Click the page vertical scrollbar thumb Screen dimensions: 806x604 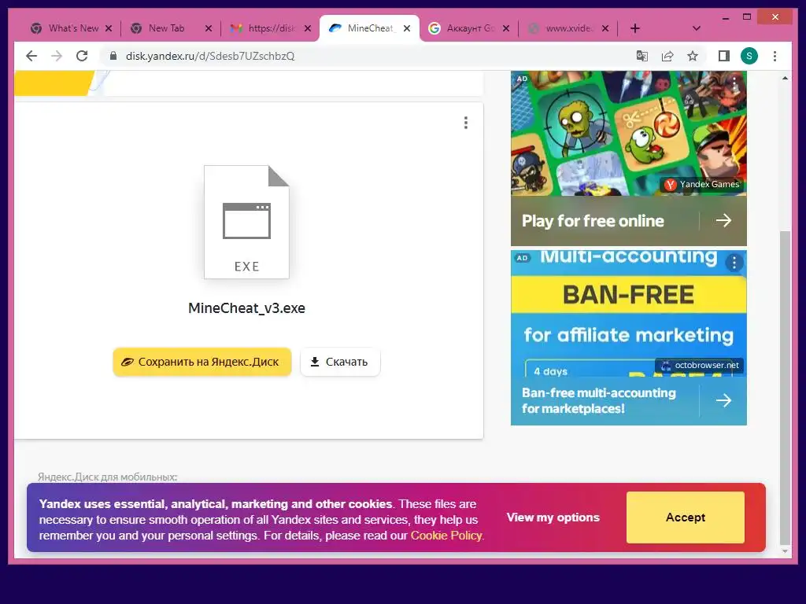point(785,388)
